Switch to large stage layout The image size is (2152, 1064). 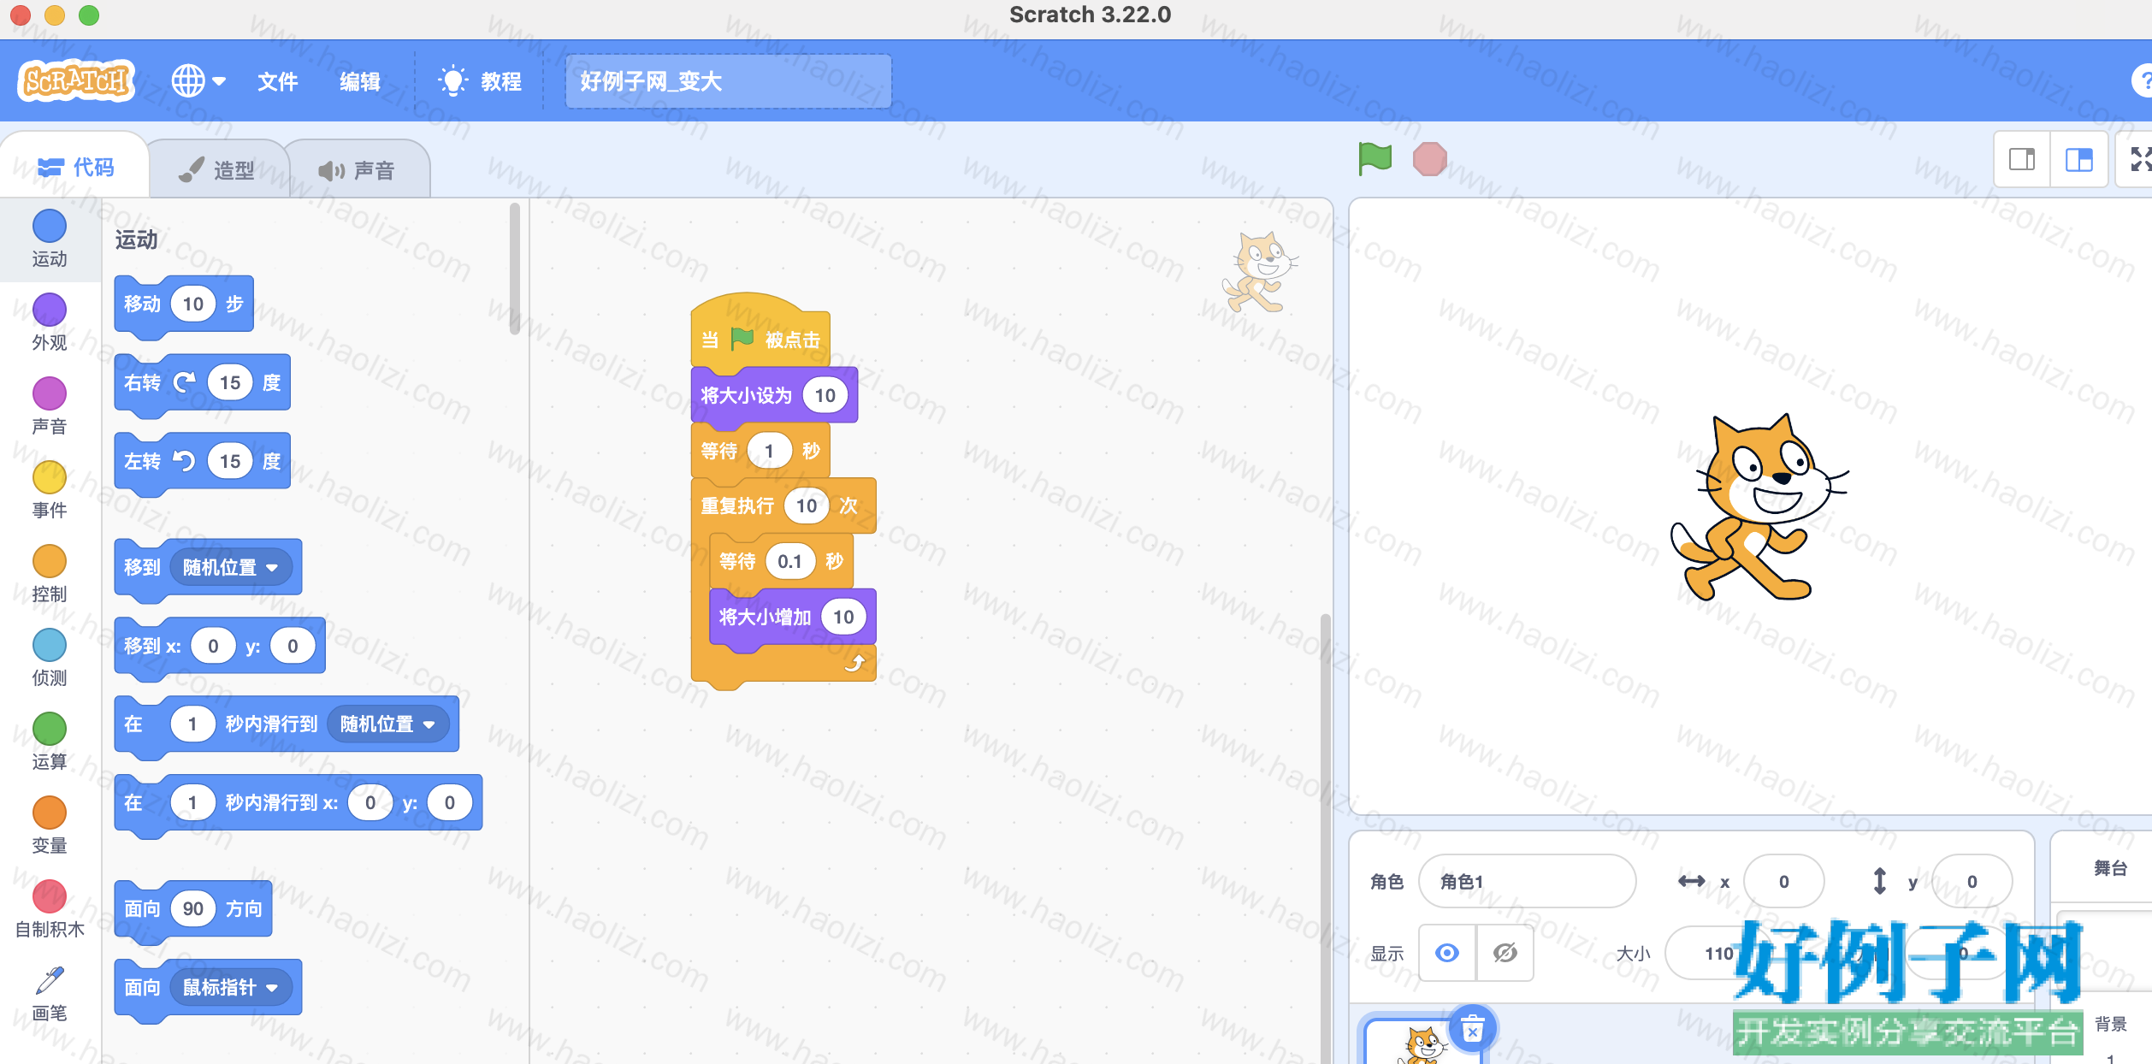click(x=2078, y=160)
